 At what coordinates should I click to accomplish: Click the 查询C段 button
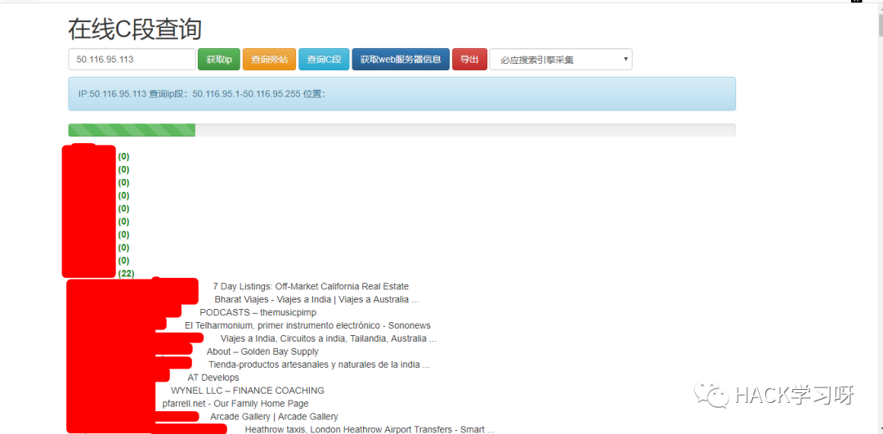click(324, 60)
